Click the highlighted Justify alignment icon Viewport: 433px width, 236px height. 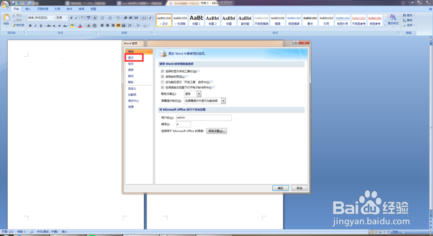pos(118,26)
